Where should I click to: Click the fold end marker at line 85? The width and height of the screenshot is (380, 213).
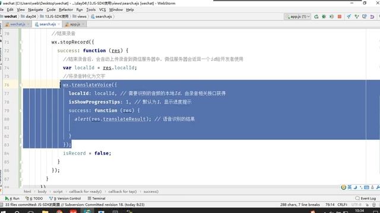[21, 162]
